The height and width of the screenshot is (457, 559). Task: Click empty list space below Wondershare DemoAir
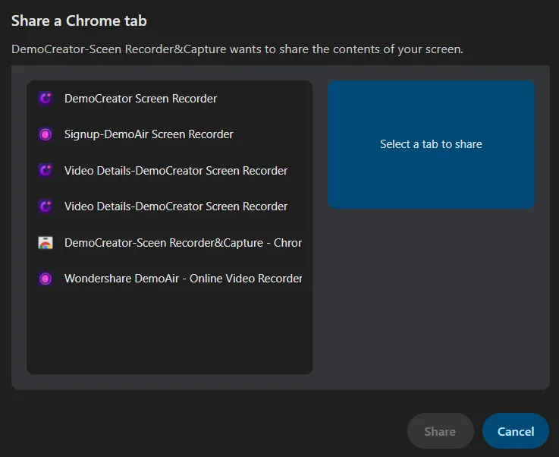169,336
